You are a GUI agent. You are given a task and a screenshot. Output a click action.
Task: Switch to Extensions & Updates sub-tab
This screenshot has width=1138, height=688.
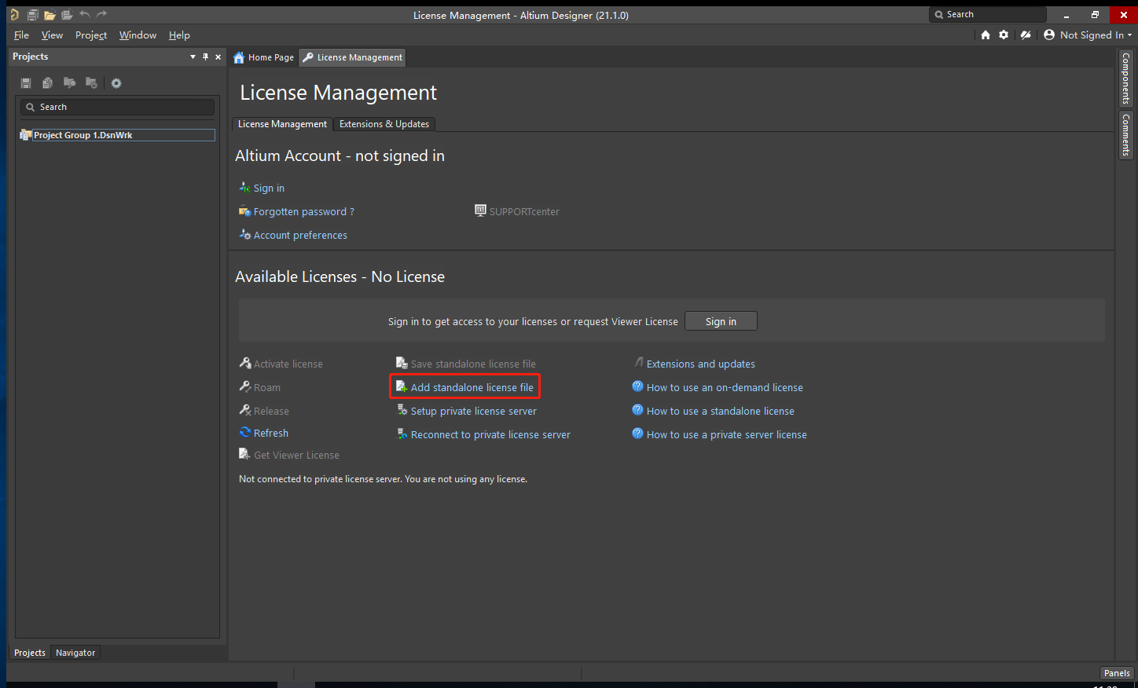pos(384,124)
